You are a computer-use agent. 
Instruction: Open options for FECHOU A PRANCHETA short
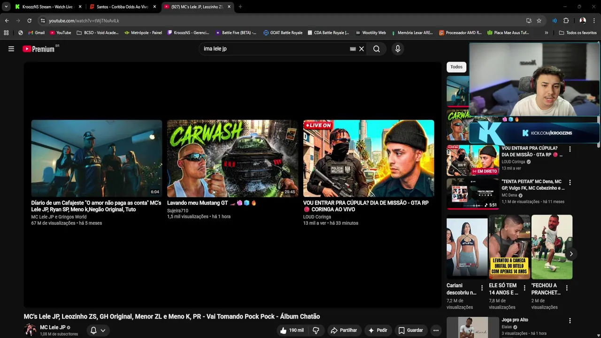coord(567,288)
